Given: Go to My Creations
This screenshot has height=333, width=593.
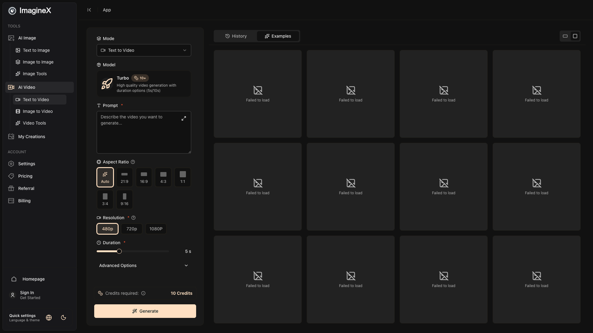Looking at the screenshot, I should pos(40,137).
